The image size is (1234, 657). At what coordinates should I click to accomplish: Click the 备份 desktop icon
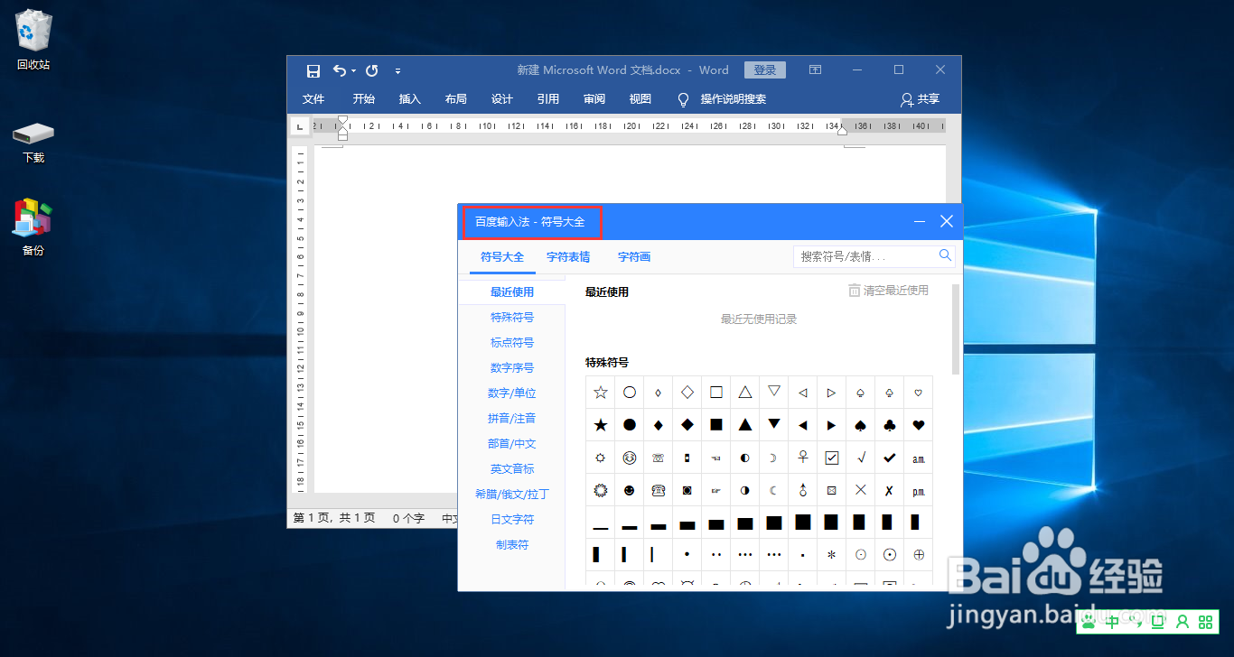click(33, 227)
